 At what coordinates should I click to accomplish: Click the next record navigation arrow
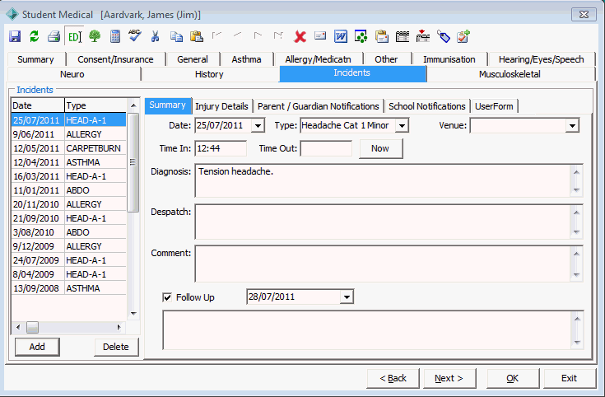tap(258, 35)
